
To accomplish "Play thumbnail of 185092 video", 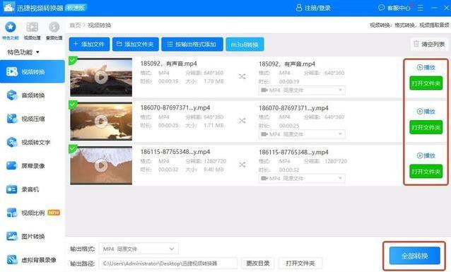I will [101, 77].
